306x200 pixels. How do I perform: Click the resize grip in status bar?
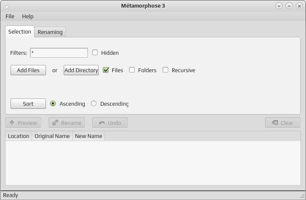coord(303,196)
